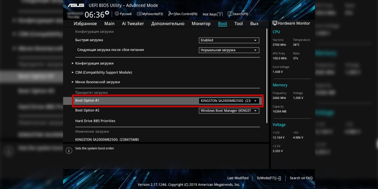Expand CSM (Compatibility Support Module) submenu

point(104,72)
